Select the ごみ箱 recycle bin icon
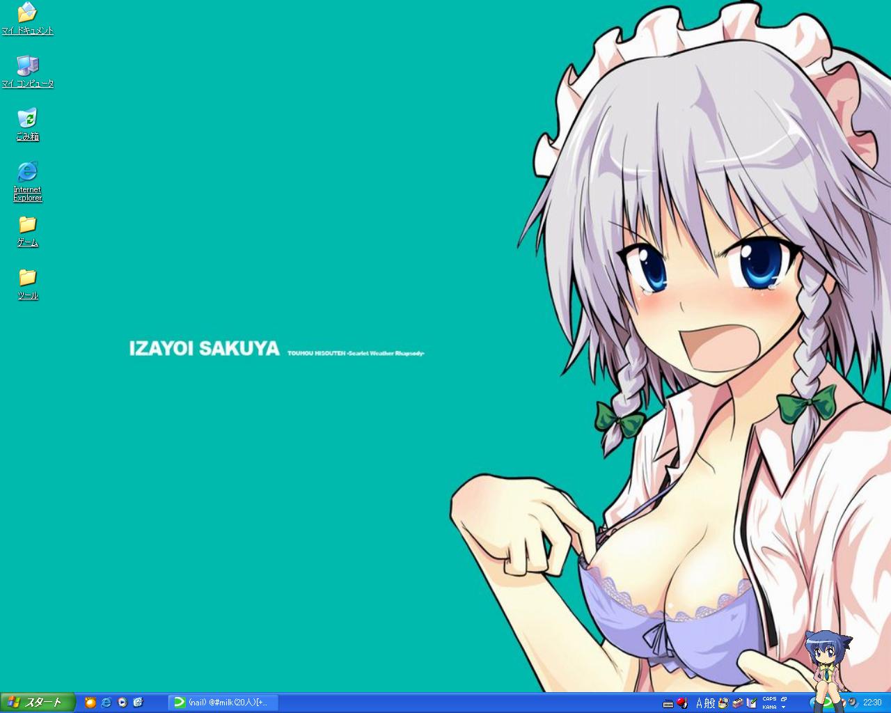891x713 pixels. pos(27,125)
